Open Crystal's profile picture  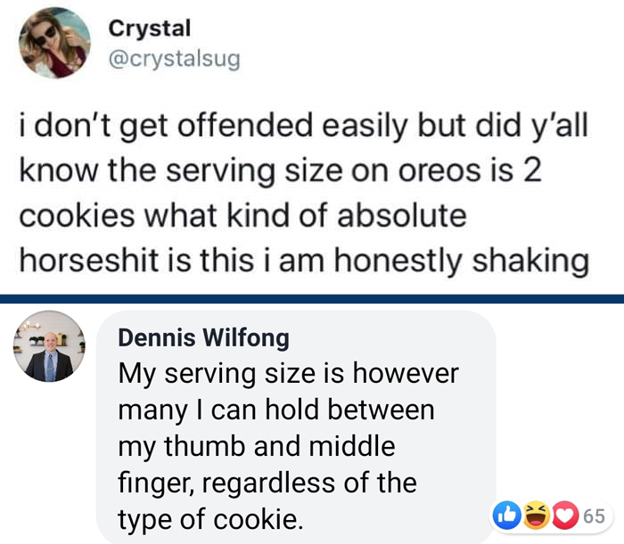53,43
